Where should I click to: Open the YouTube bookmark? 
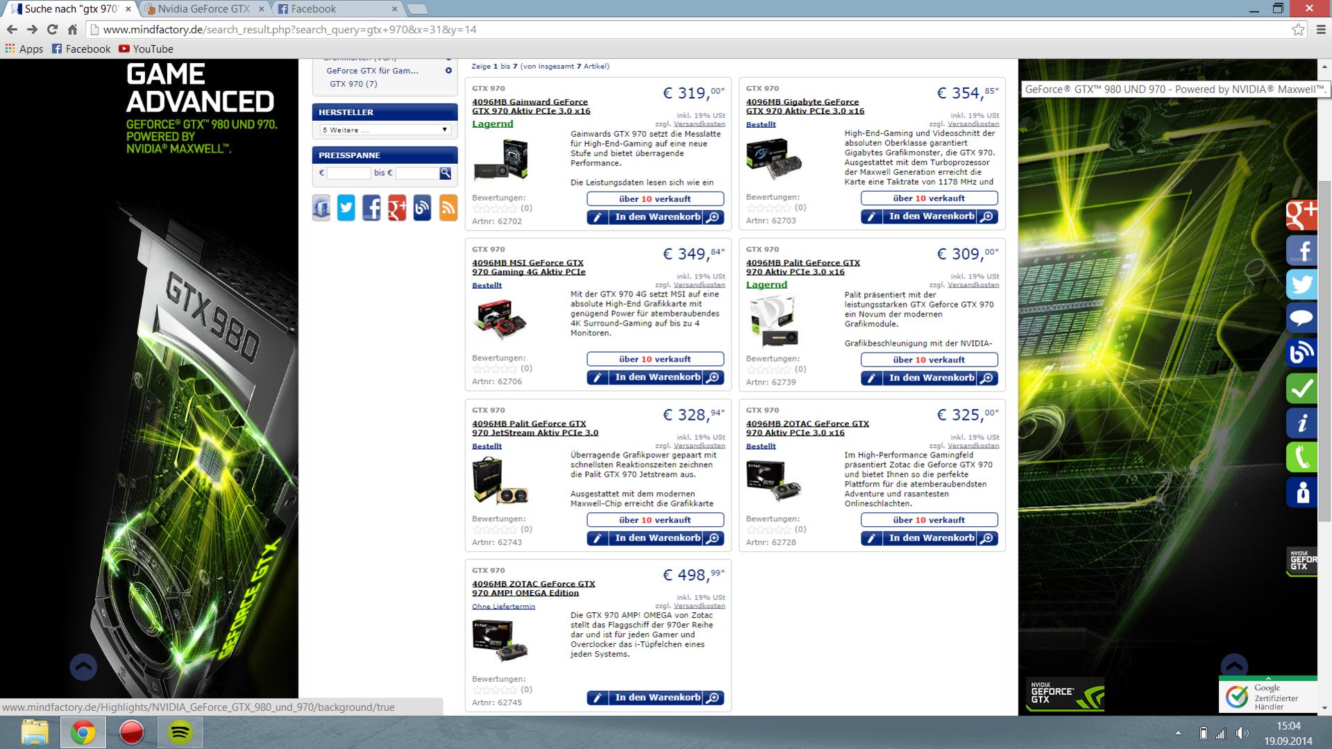click(146, 49)
